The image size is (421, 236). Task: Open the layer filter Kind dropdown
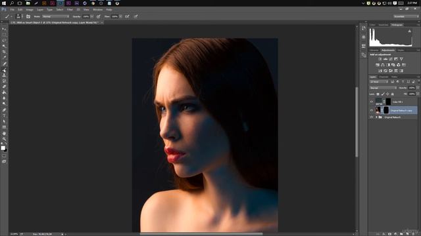click(379, 81)
